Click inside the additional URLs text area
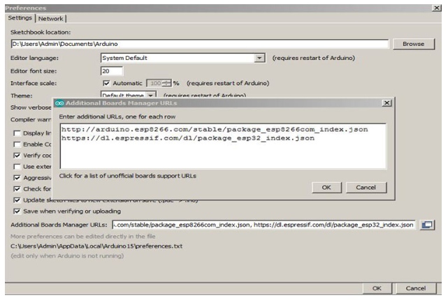 [x=222, y=147]
